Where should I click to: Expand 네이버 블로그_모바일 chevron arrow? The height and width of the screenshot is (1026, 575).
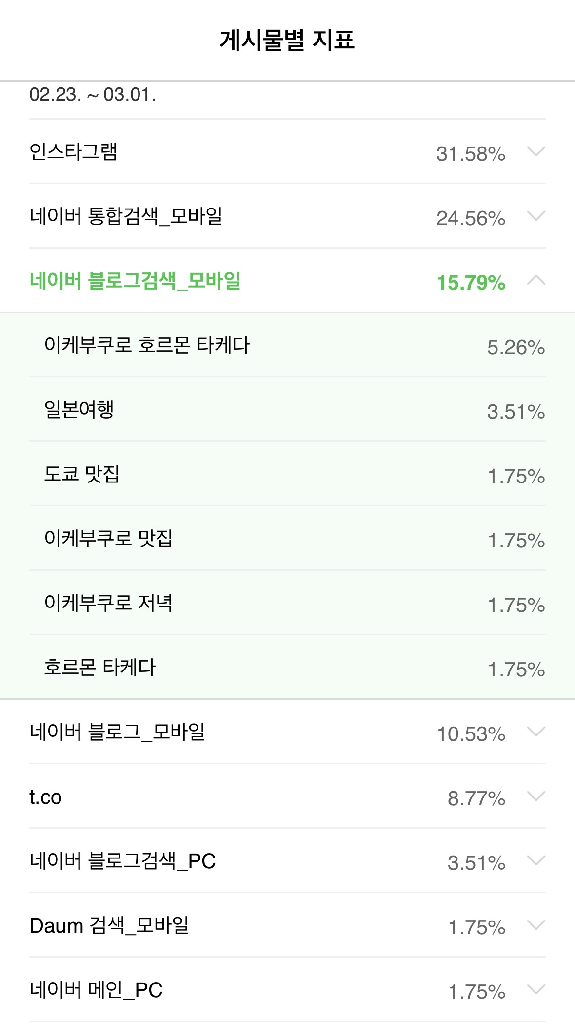(x=536, y=732)
